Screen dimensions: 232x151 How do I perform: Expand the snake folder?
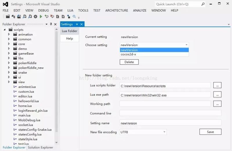pos(9,72)
